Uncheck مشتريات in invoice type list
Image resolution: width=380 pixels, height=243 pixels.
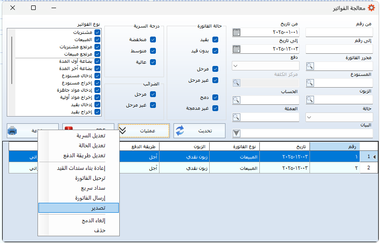[97, 33]
